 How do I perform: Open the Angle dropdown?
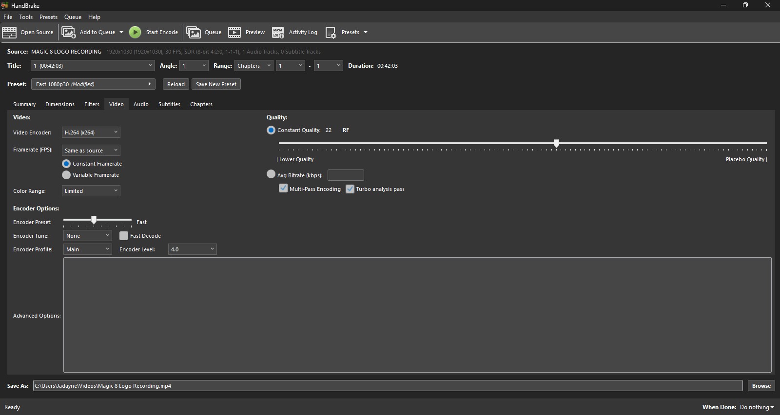[x=194, y=66]
